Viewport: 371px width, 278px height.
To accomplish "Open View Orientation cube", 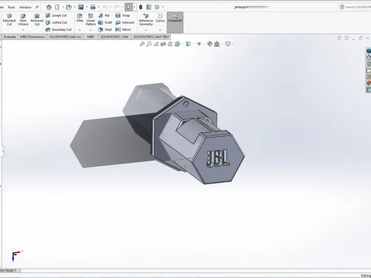I will (177, 44).
